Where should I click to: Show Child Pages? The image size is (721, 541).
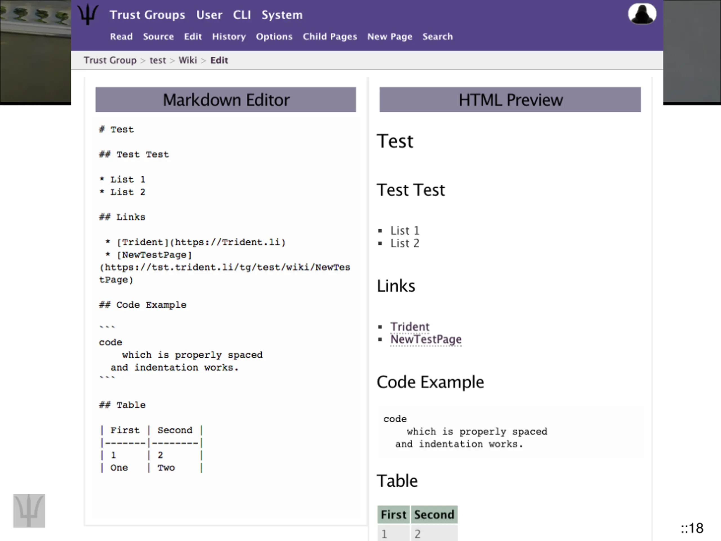[330, 37]
